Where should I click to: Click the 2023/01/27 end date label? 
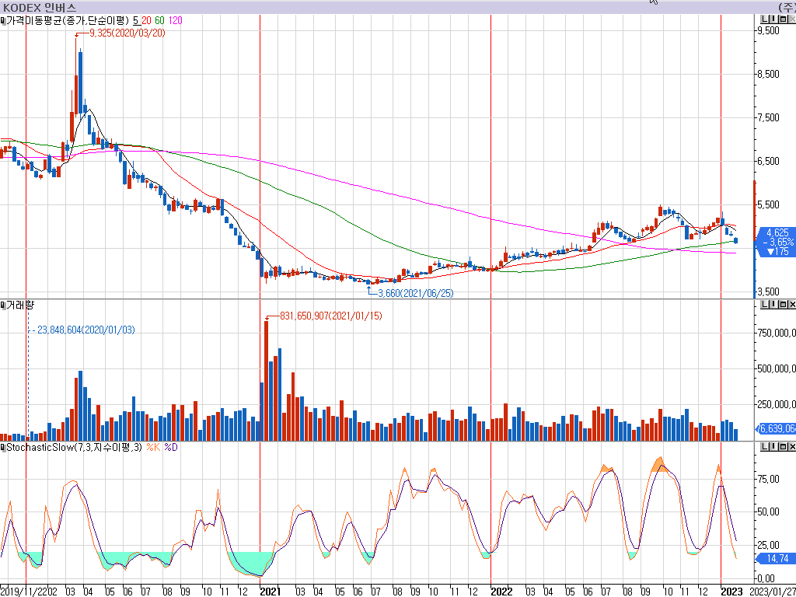click(x=772, y=592)
